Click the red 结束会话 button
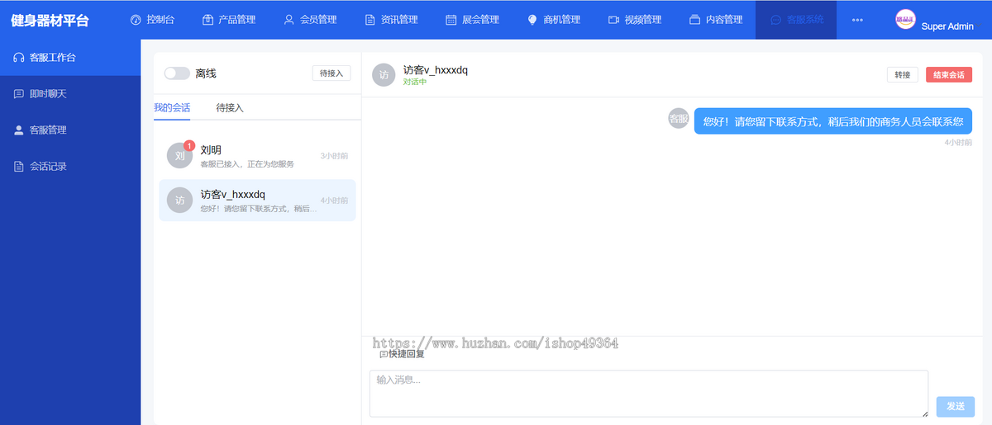 [x=949, y=75]
